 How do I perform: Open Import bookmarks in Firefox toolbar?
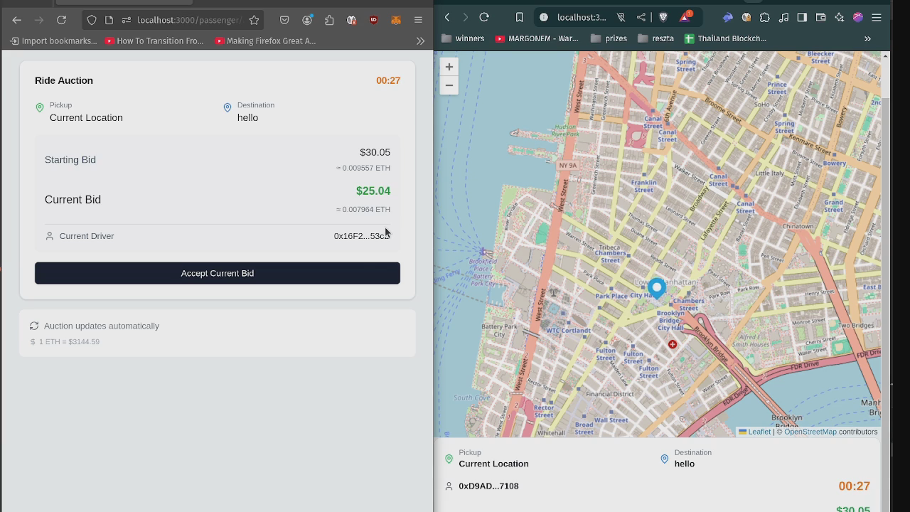coord(53,41)
